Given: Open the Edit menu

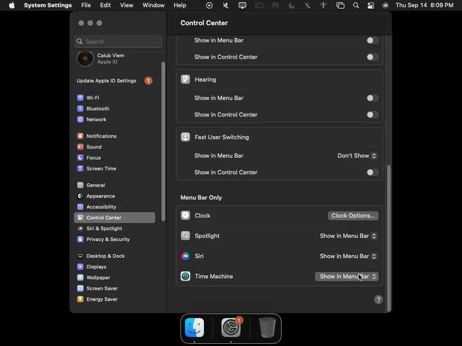Looking at the screenshot, I should tap(105, 5).
